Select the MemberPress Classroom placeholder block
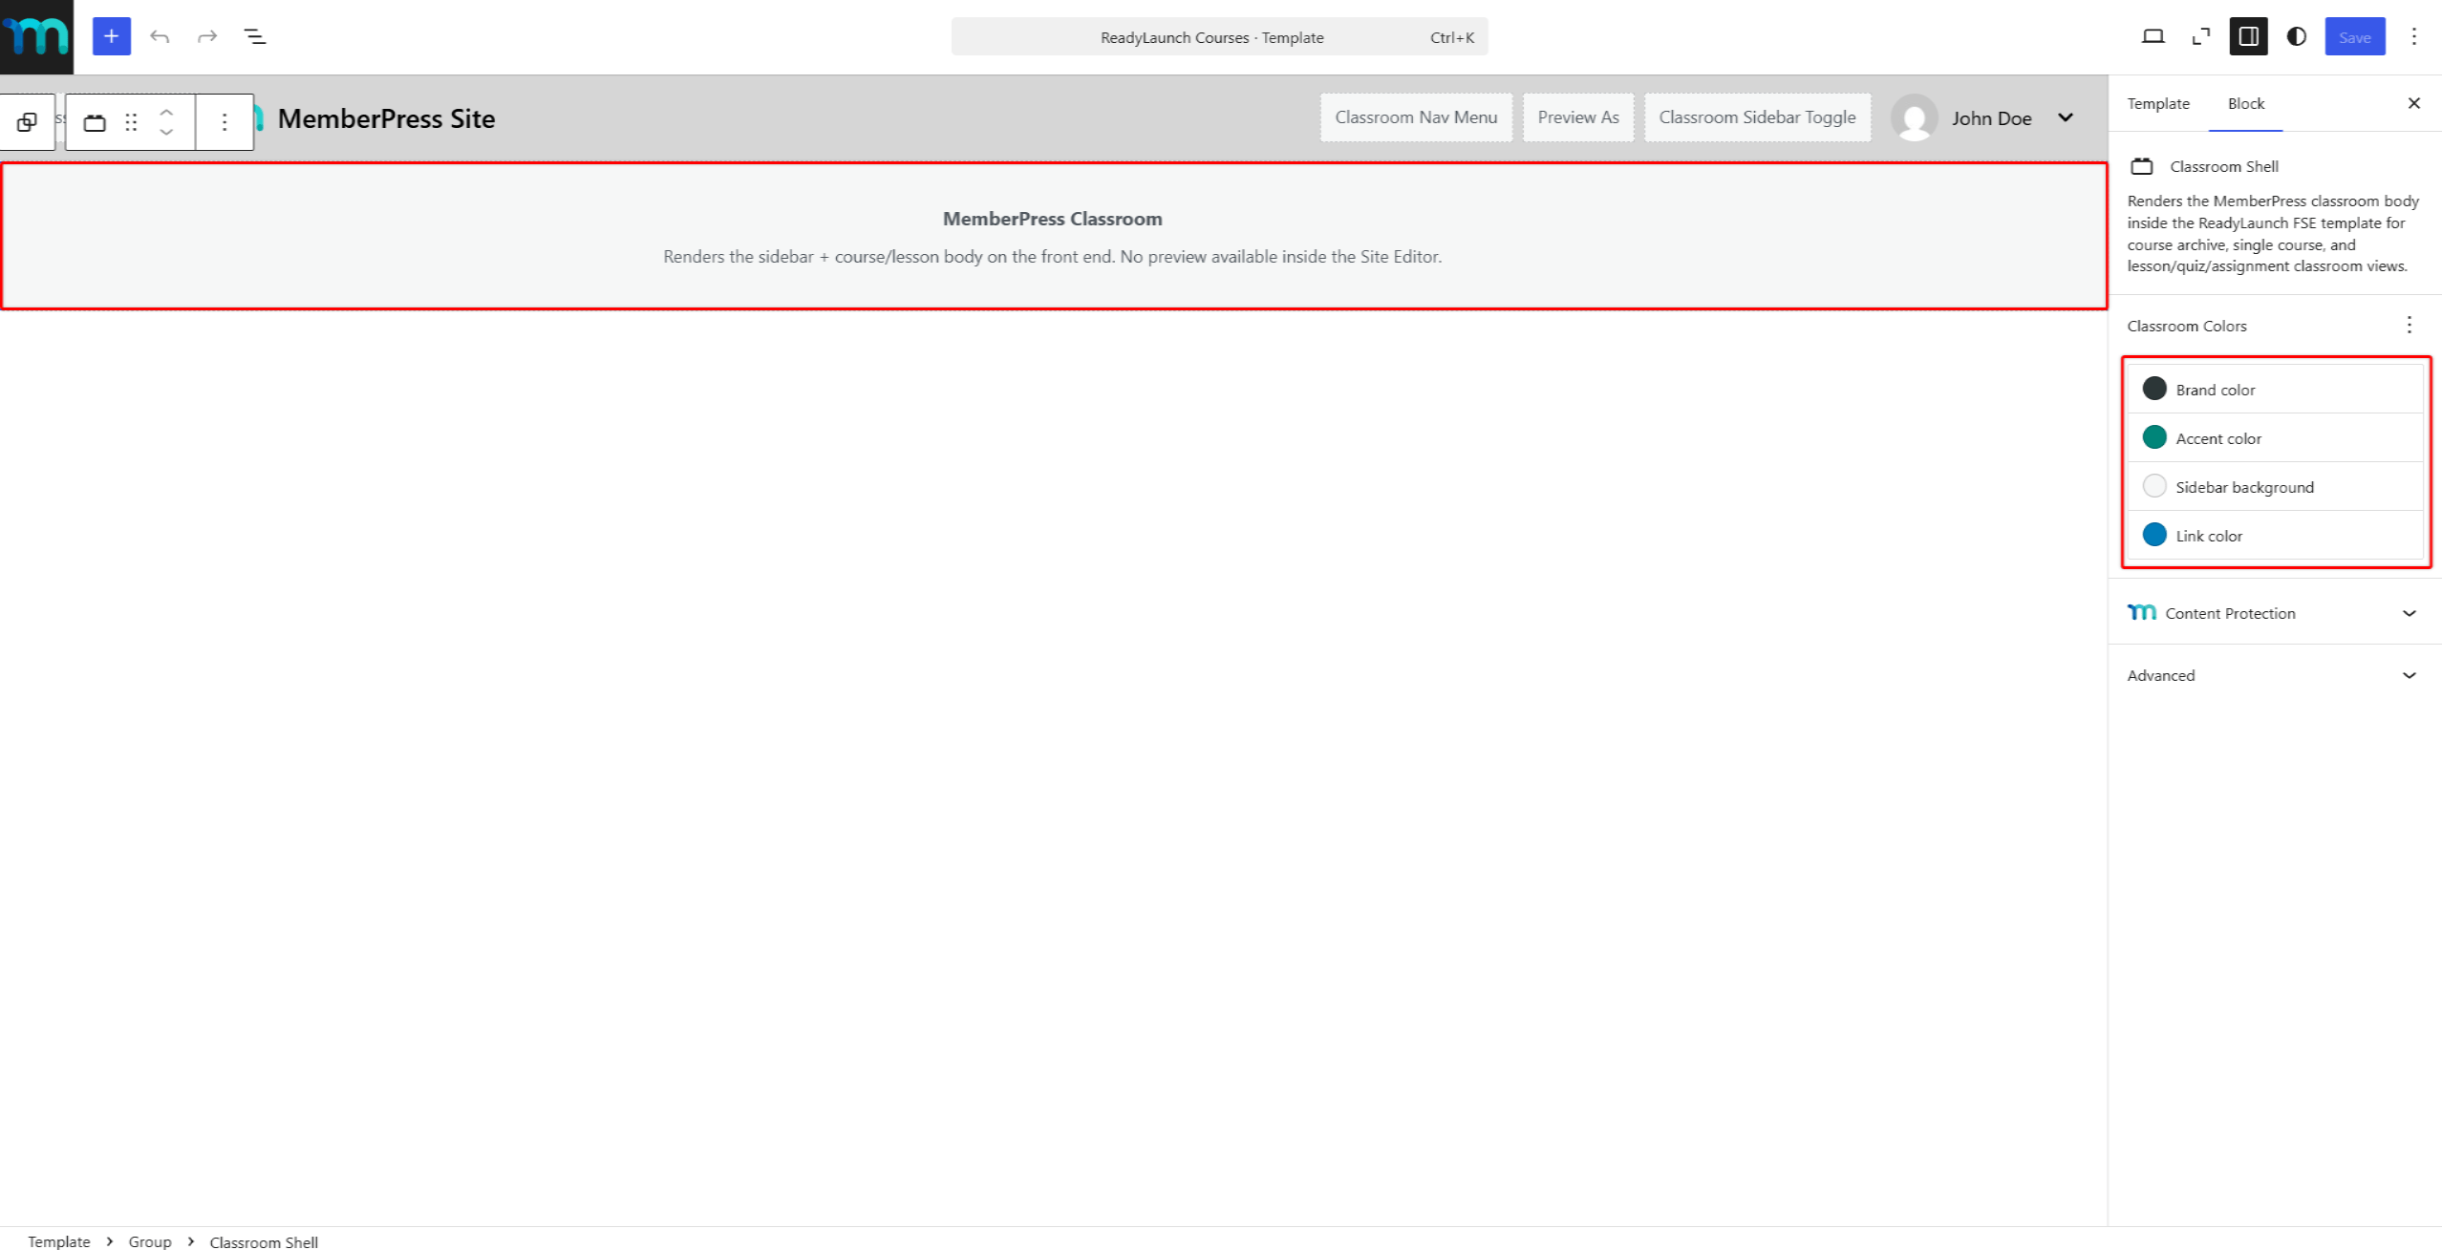The width and height of the screenshot is (2442, 1250). [1053, 236]
